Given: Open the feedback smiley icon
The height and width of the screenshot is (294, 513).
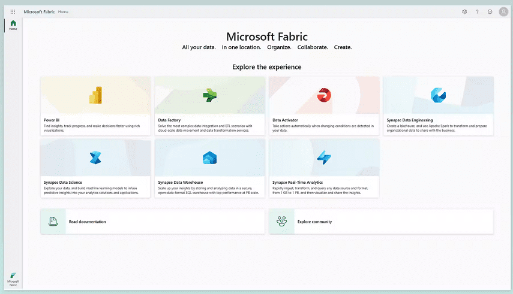Looking at the screenshot, I should [490, 12].
